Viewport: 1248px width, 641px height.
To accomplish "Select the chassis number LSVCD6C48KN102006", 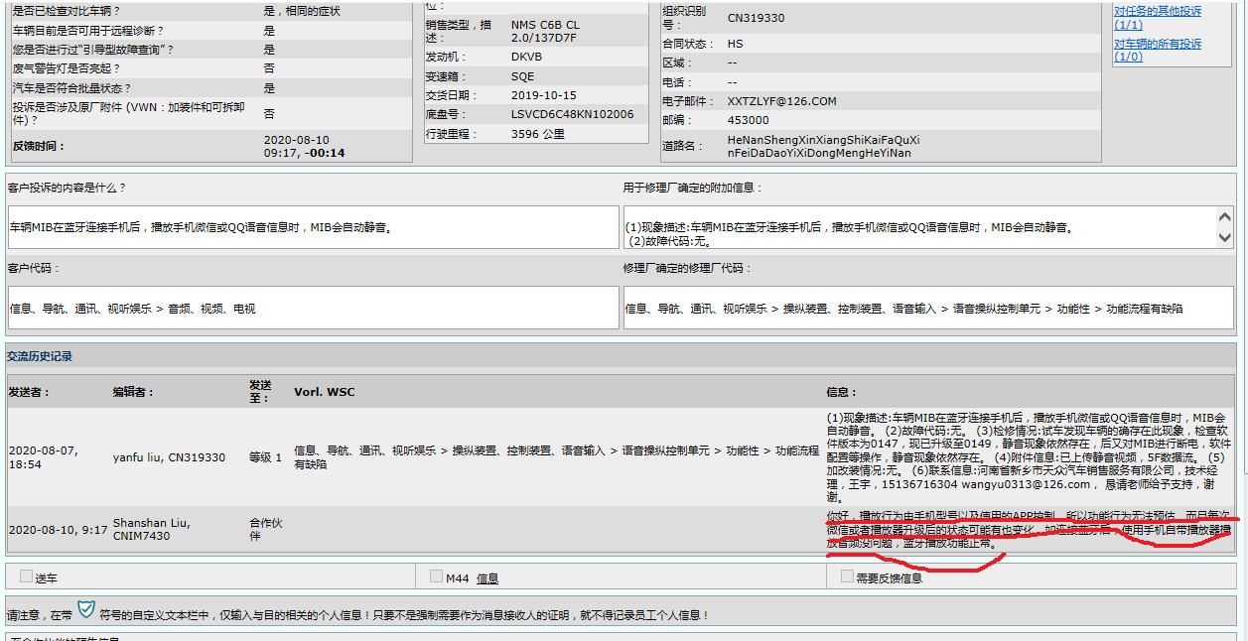I will [x=572, y=114].
